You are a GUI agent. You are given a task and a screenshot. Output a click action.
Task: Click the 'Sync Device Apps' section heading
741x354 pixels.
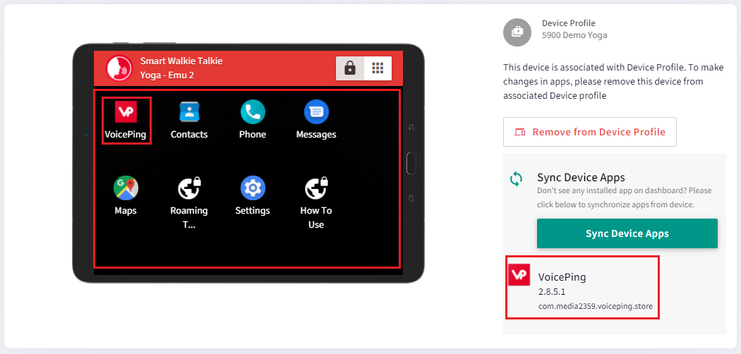click(582, 178)
